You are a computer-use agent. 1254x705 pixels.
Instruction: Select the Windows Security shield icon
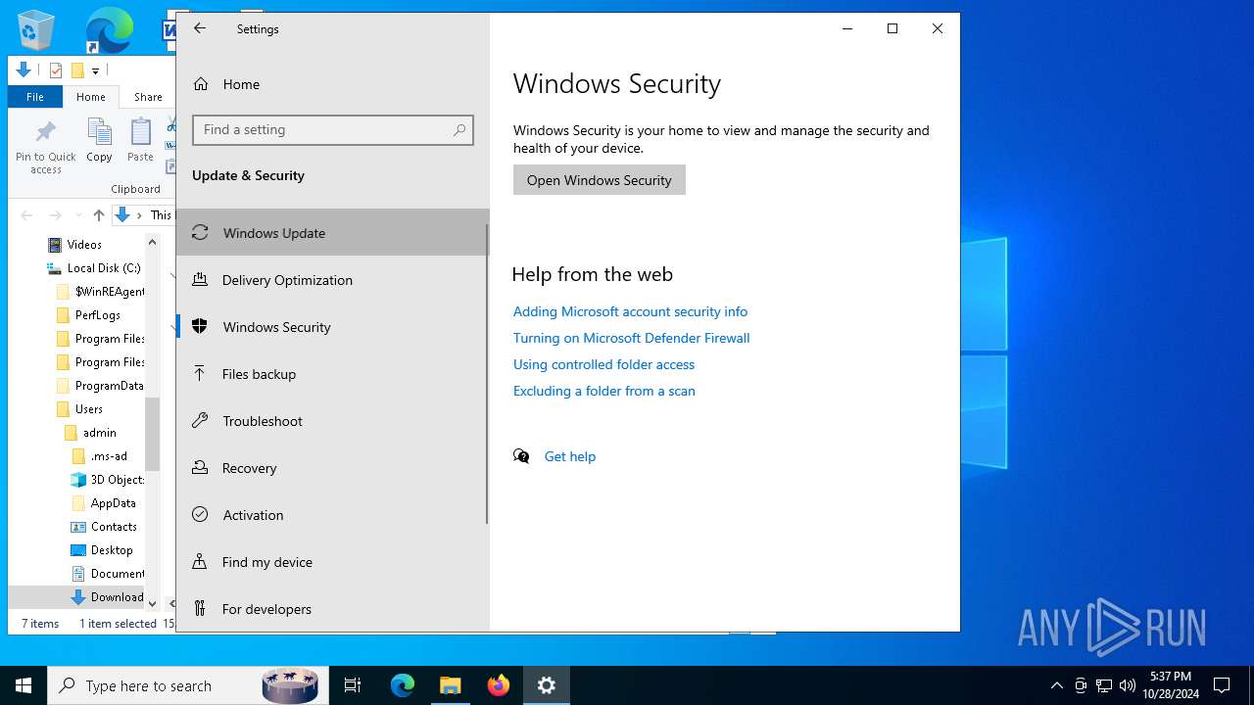[200, 326]
